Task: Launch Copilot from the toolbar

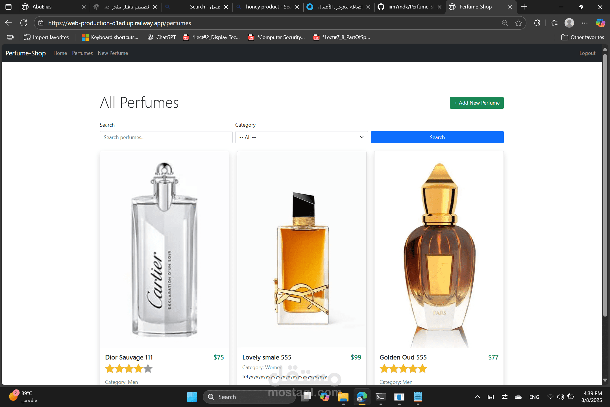Action: click(x=600, y=23)
